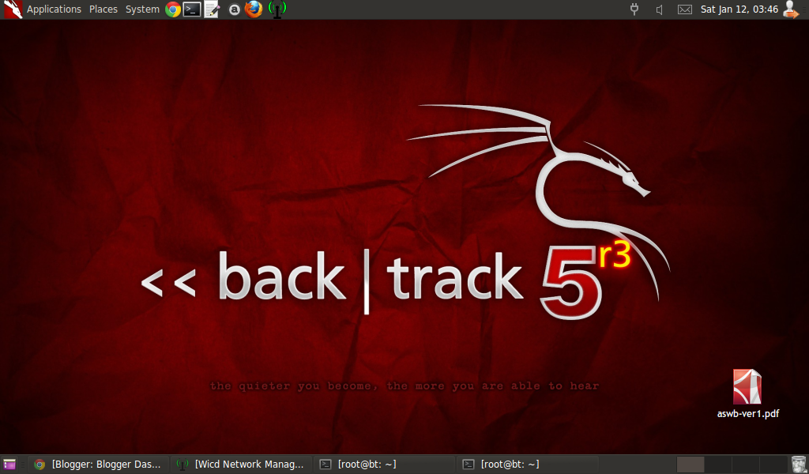Select the aswb-ver1.pdf desktop file
This screenshot has width=809, height=474.
coord(747,393)
